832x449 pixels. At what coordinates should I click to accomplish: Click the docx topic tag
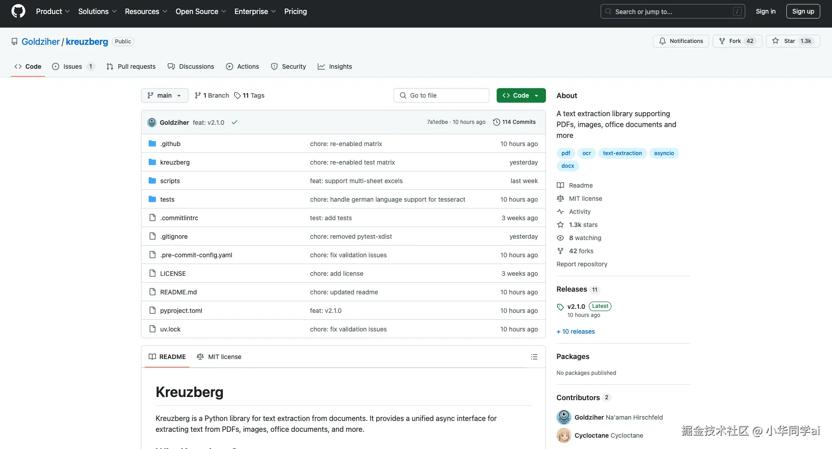(568, 166)
